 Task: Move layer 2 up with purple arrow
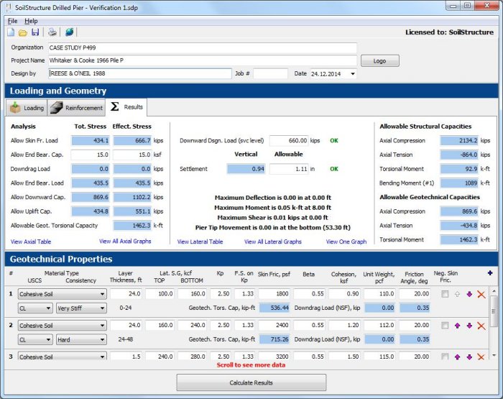[457, 326]
